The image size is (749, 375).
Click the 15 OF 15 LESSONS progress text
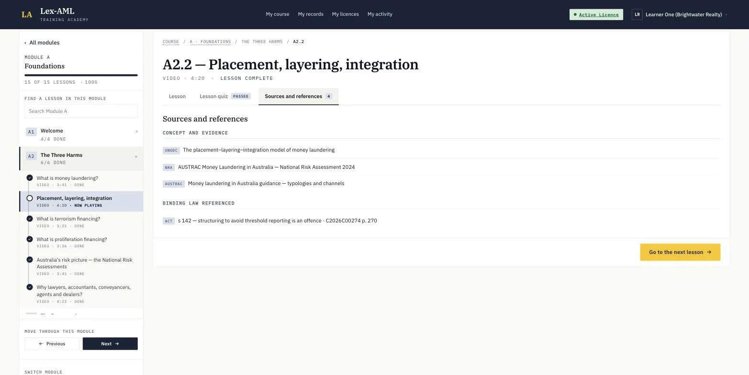coord(50,82)
